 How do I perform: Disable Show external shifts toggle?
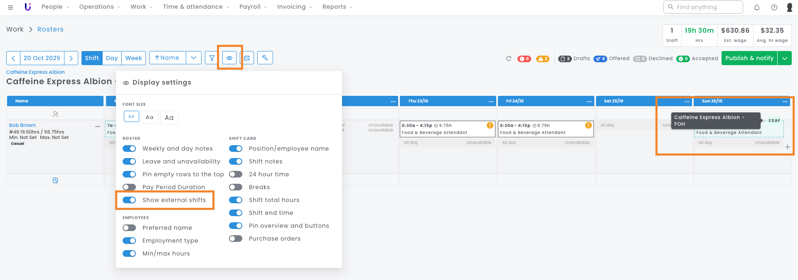click(129, 200)
